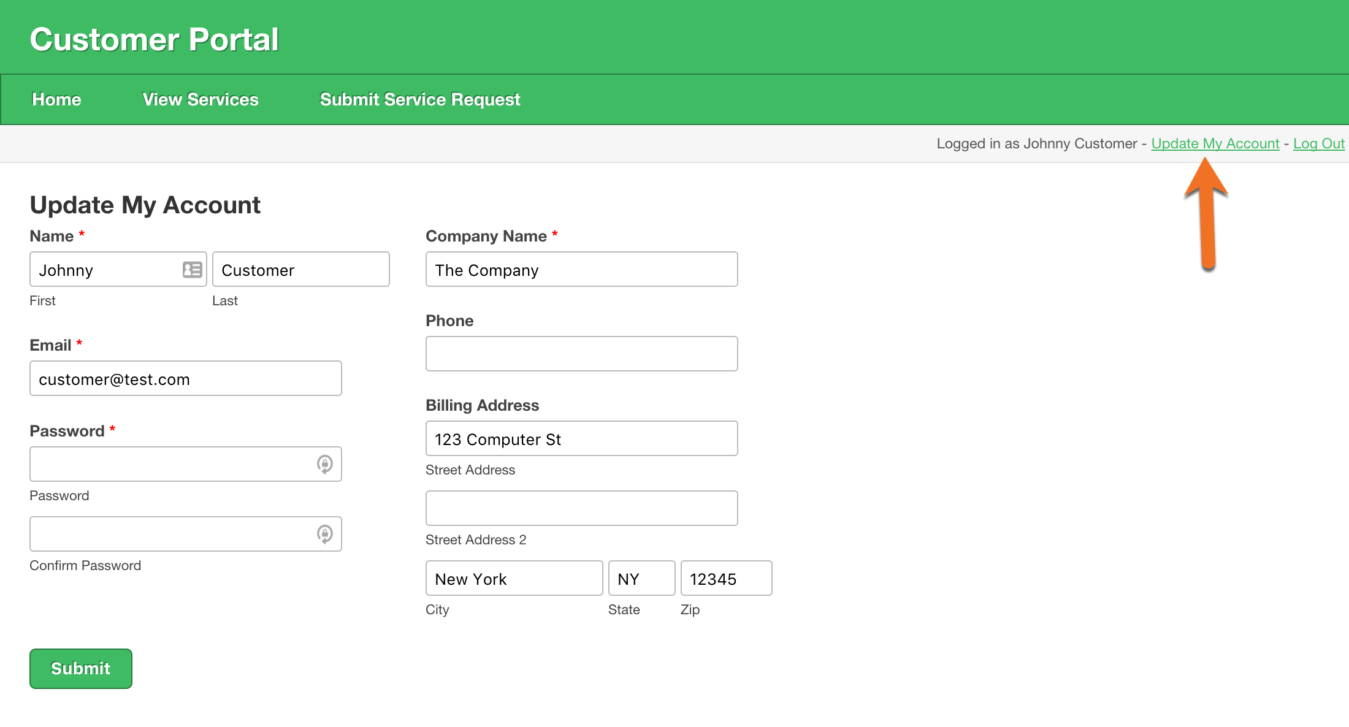The image size is (1349, 727).
Task: Click the First Name input field
Action: coord(117,270)
